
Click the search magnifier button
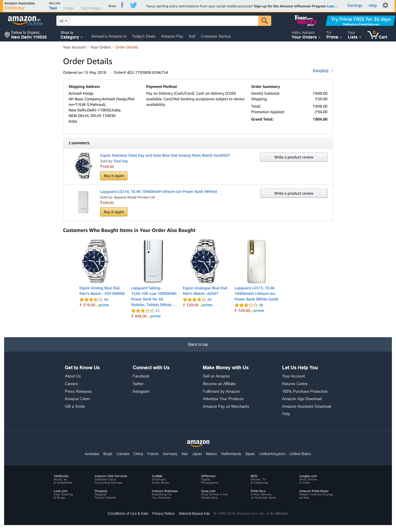pos(264,21)
